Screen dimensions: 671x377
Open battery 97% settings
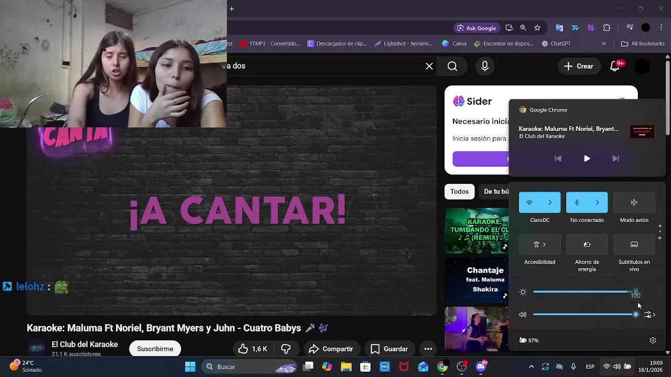528,340
